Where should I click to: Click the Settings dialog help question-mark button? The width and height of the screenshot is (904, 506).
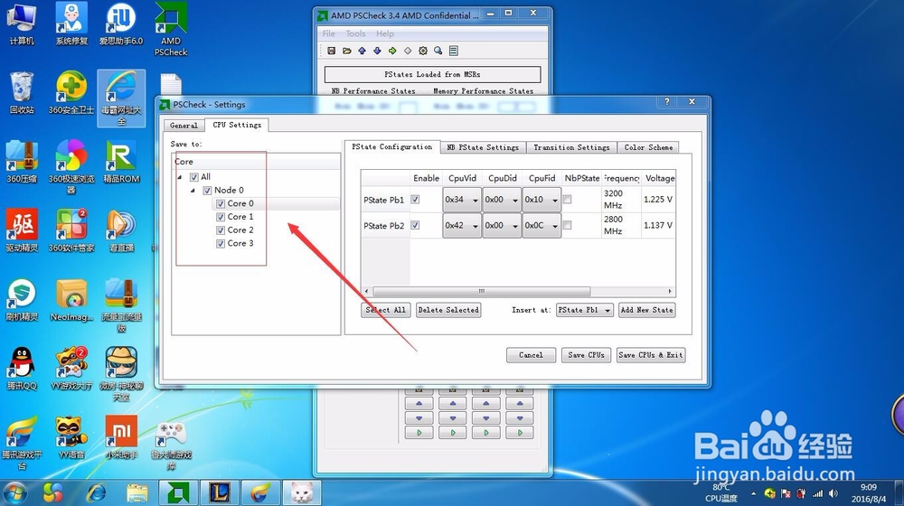click(667, 101)
